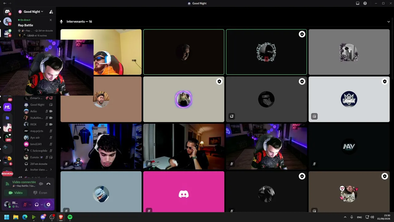The height and width of the screenshot is (222, 394).
Task: Open the taskbar clock showing 23:30
Action: [x=384, y=217]
